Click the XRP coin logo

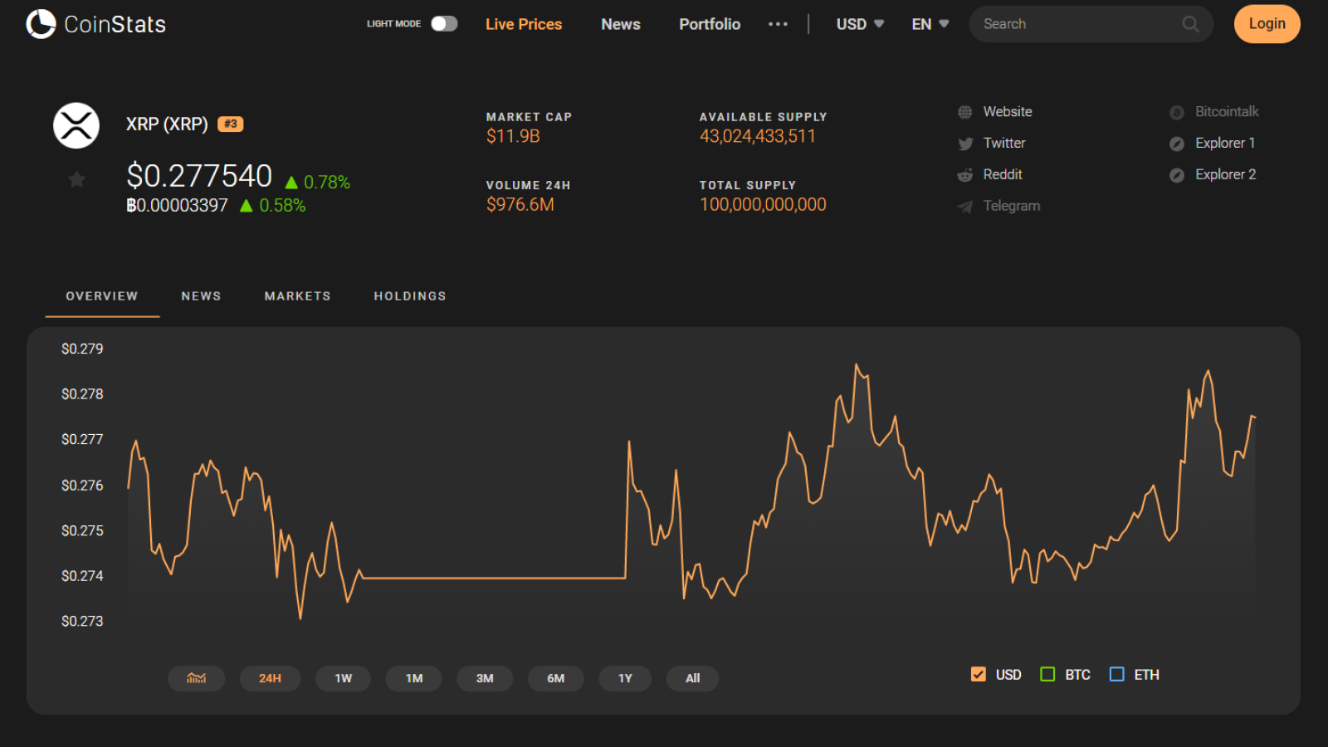(x=76, y=125)
